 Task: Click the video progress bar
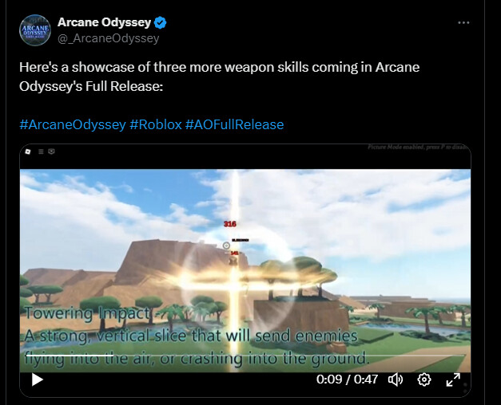point(245,355)
